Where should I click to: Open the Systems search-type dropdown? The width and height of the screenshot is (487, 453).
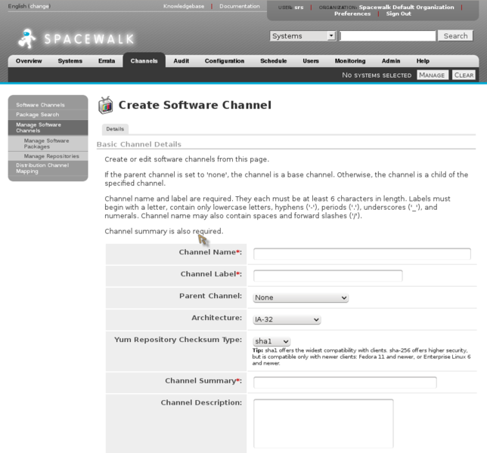pos(302,36)
